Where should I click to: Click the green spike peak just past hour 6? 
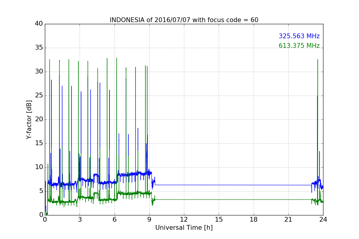[x=116, y=59]
